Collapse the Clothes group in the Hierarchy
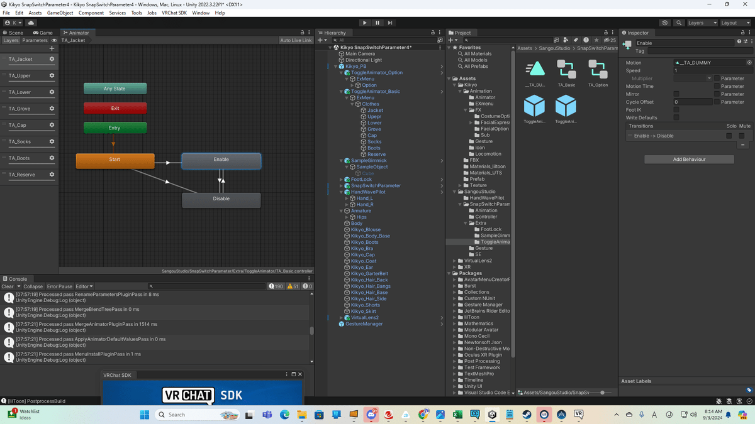This screenshot has width=755, height=424. 353,104
